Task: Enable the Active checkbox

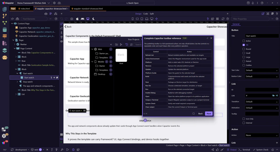Action: [x=244, y=41]
